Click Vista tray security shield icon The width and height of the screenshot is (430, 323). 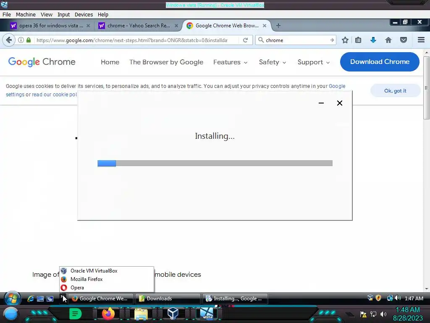click(x=378, y=298)
